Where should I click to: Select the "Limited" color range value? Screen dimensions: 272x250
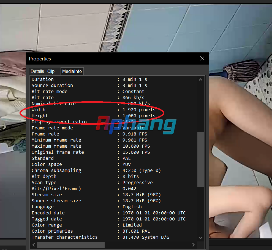pos(132,225)
